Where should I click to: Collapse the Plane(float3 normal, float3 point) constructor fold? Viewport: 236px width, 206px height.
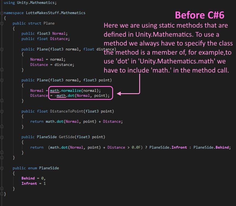point(2,81)
